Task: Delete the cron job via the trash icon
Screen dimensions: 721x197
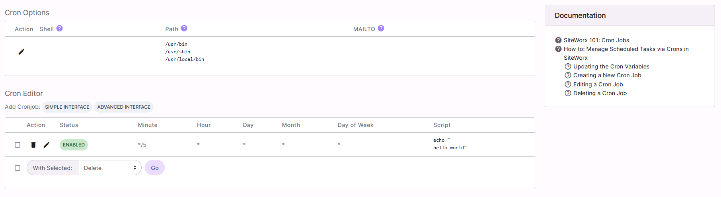Action: pyautogui.click(x=33, y=145)
